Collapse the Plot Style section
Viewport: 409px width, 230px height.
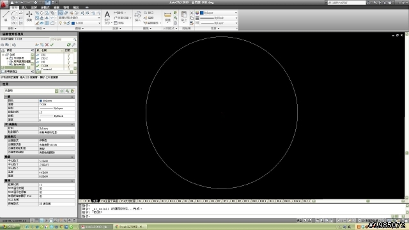click(72, 137)
